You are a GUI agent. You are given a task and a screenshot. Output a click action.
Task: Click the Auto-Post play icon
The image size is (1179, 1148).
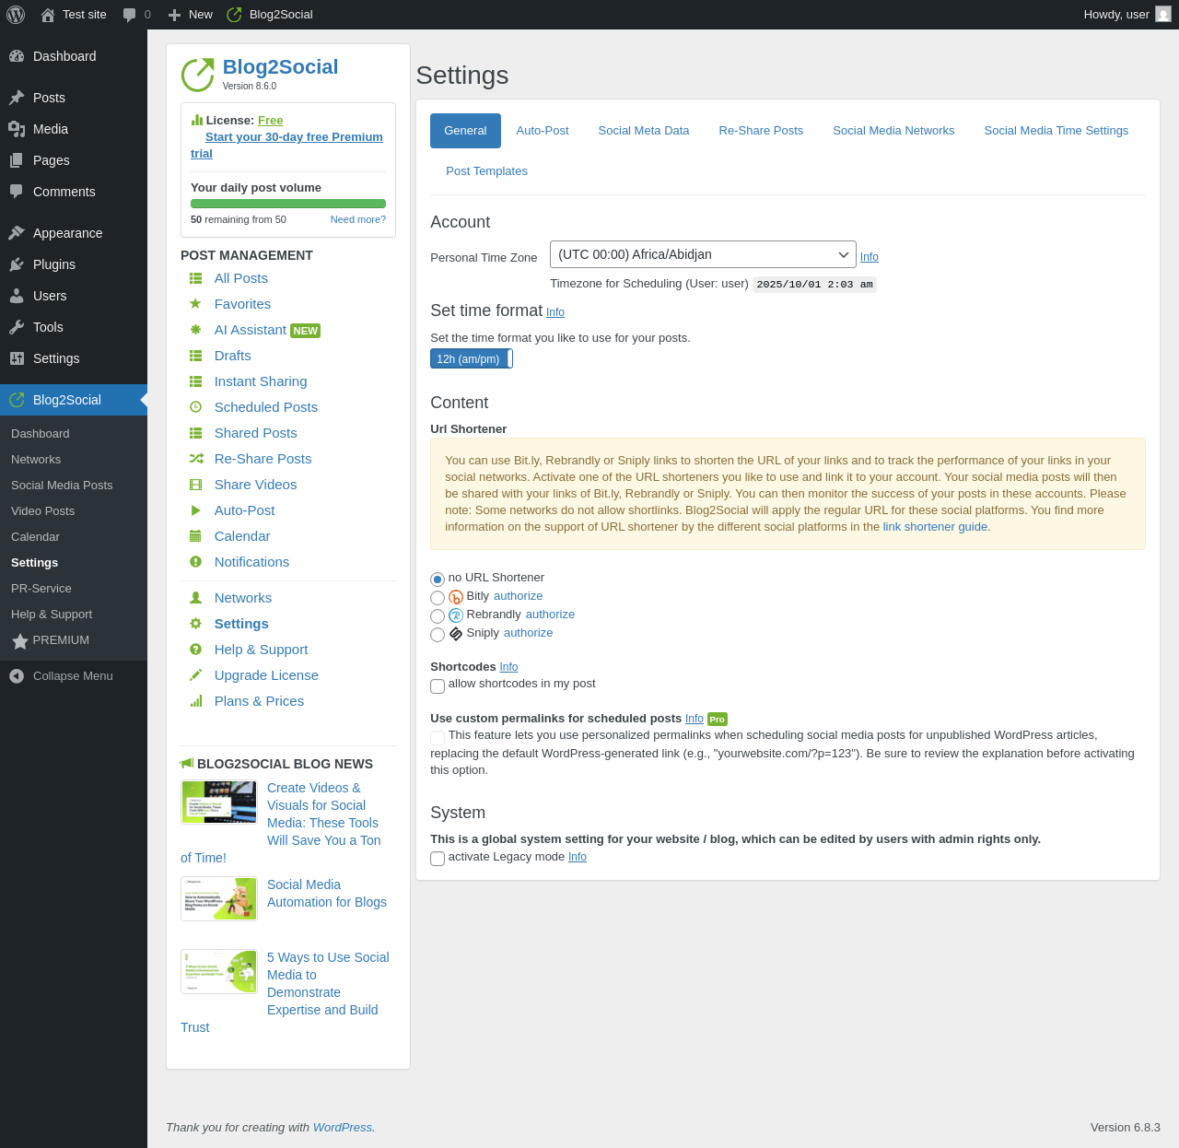195,510
